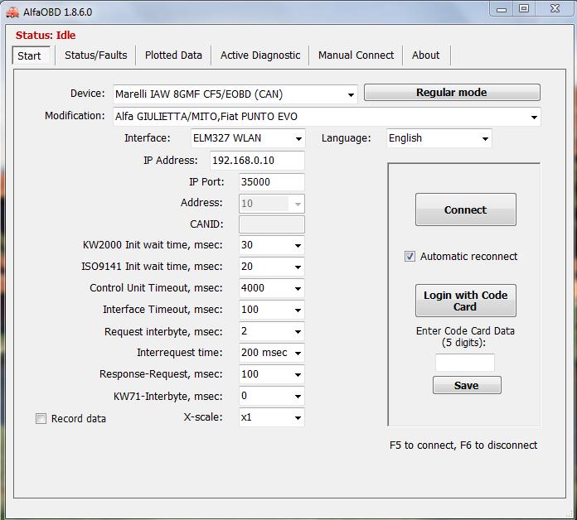Uncheck the Automatic reconnect checkbox
The width and height of the screenshot is (577, 520).
pos(410,257)
